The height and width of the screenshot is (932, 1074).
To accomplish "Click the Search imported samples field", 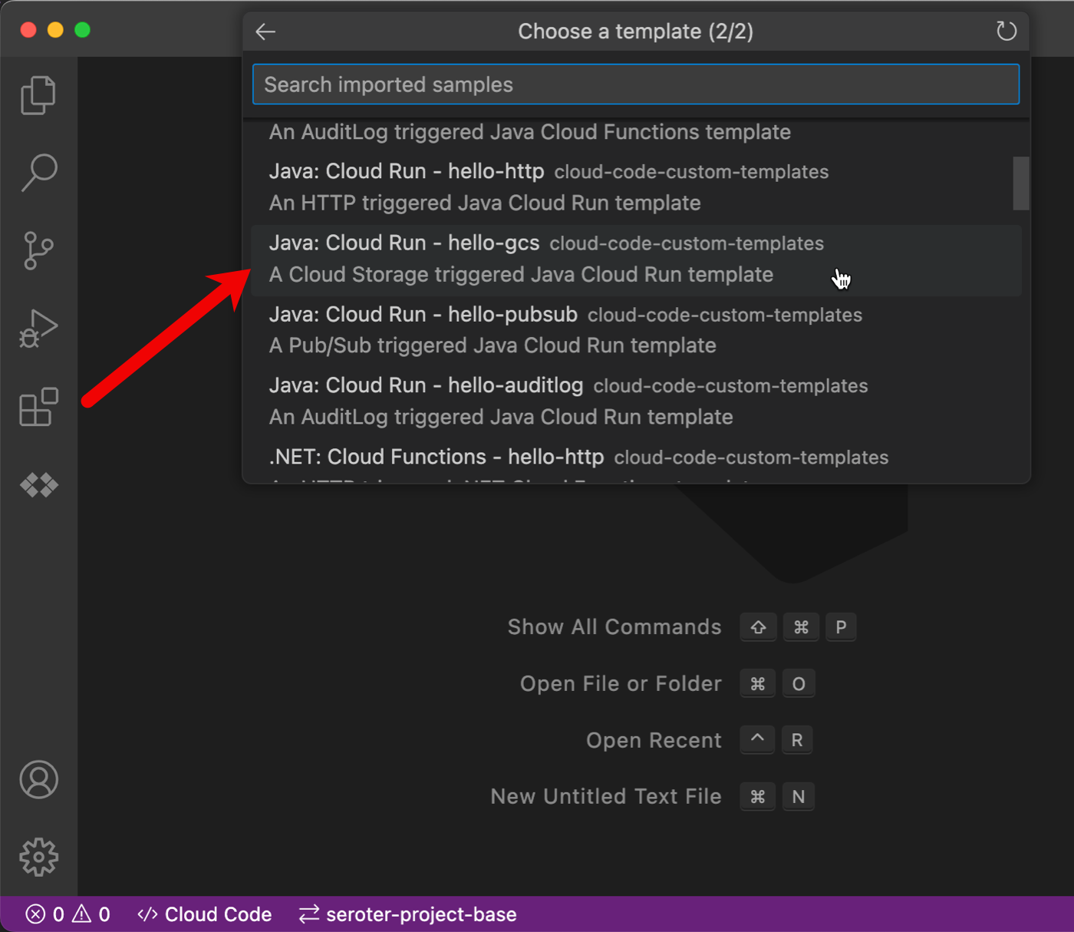I will tap(635, 84).
